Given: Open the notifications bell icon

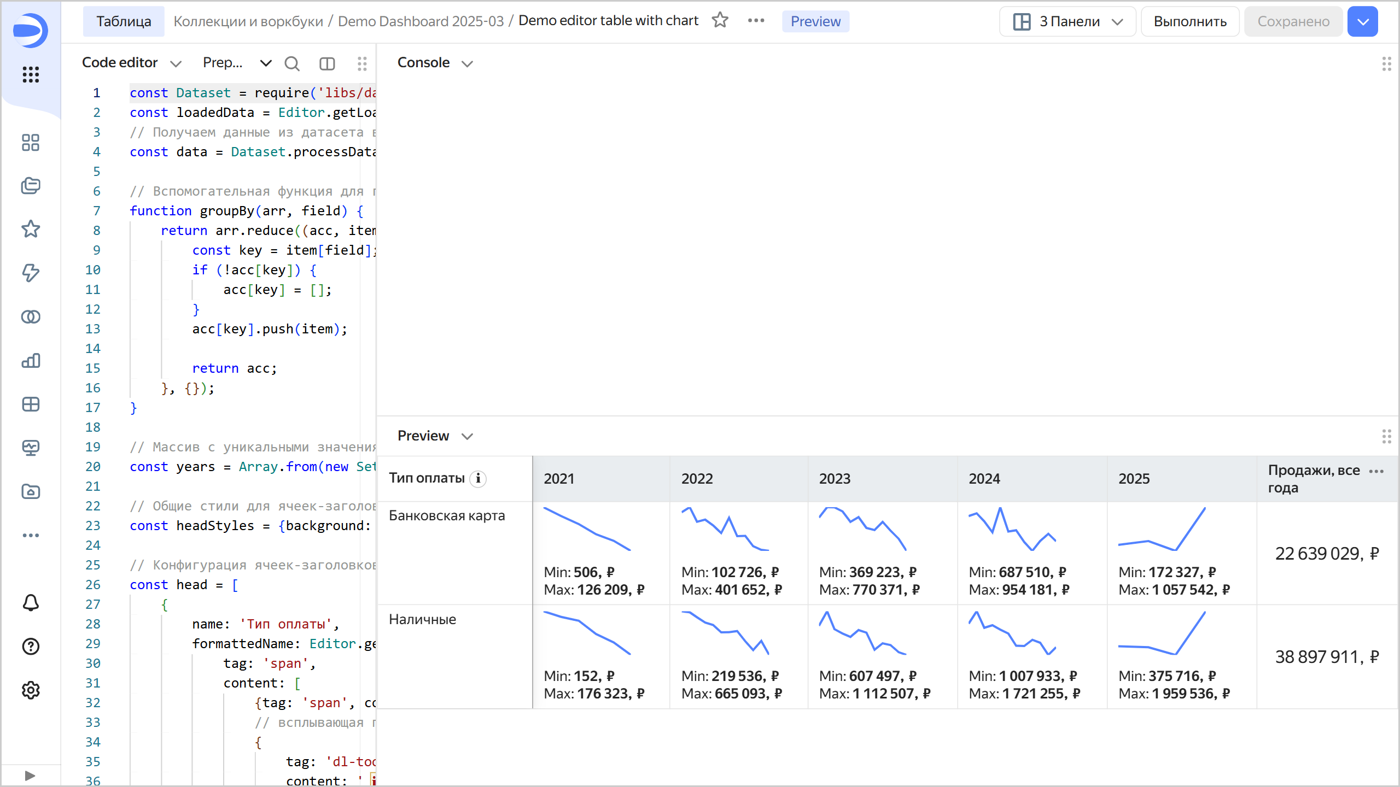Looking at the screenshot, I should click(x=31, y=603).
